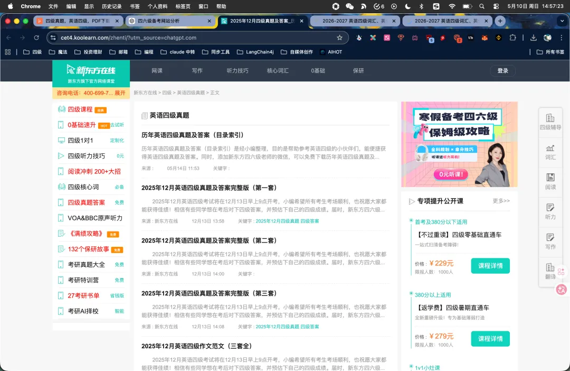Viewport: 570px width, 371px height.
Task: Click 四级答案 keyword of 第一套 article
Action: point(309,221)
